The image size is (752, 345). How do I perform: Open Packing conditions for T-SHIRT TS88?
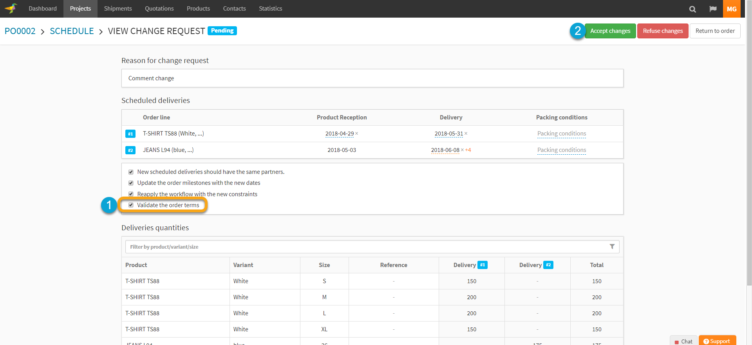561,134
